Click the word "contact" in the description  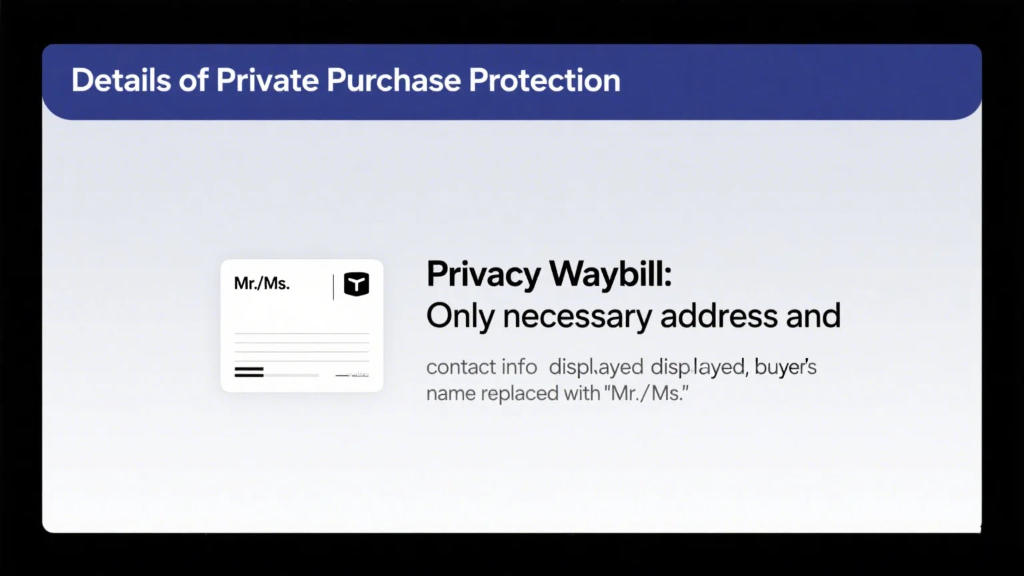coord(453,367)
